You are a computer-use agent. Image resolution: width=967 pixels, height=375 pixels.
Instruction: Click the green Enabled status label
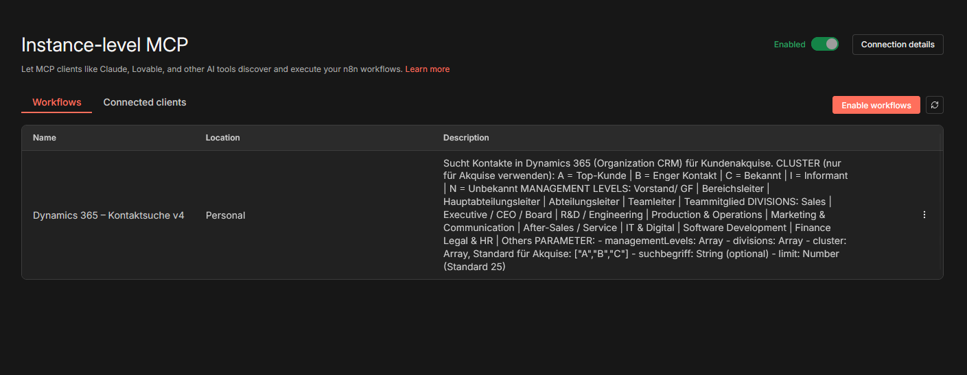[x=789, y=45]
